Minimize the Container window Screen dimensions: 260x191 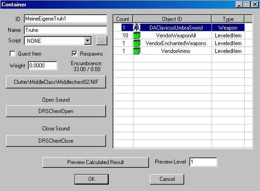click(x=239, y=5)
